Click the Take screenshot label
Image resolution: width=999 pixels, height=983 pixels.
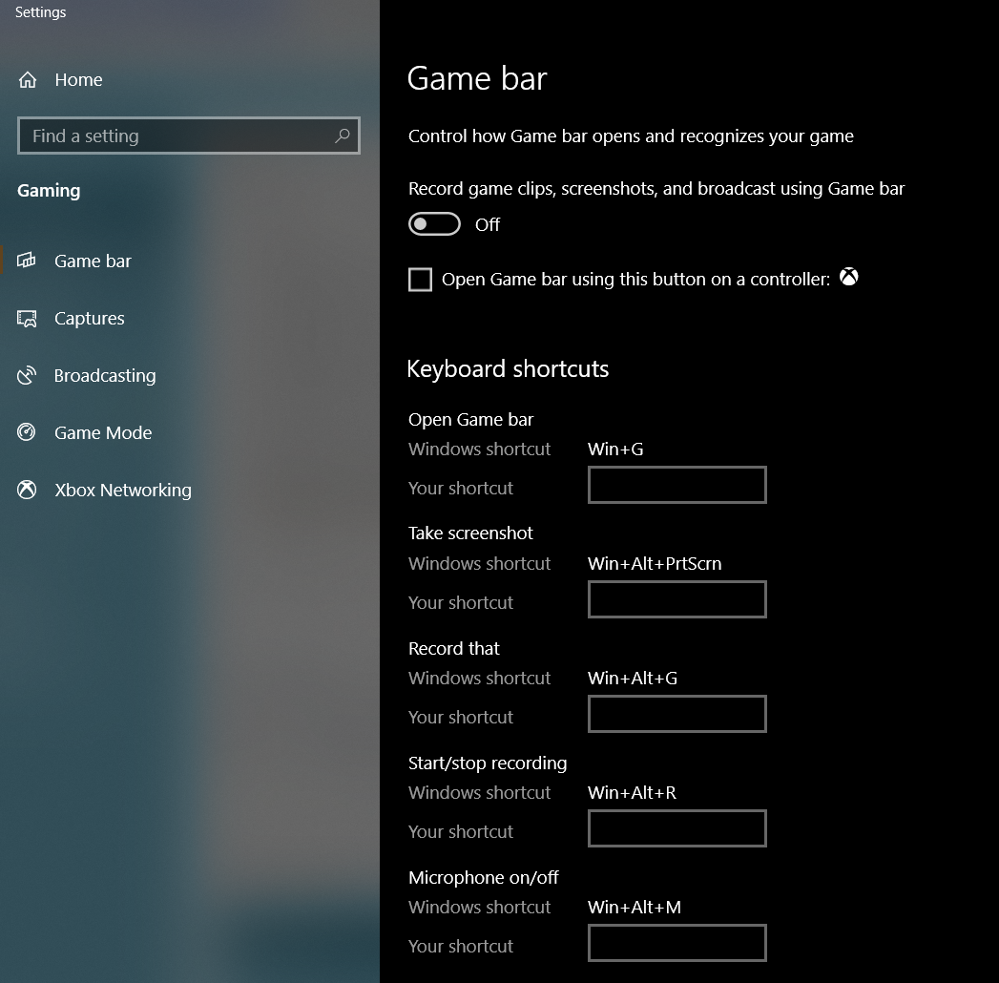[x=470, y=533]
